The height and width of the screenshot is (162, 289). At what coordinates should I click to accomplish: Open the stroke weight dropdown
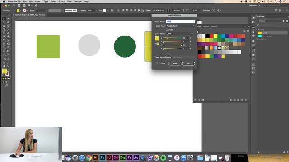point(46,11)
